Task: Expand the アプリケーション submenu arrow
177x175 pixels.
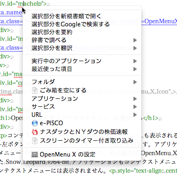Action: (x=135, y=99)
